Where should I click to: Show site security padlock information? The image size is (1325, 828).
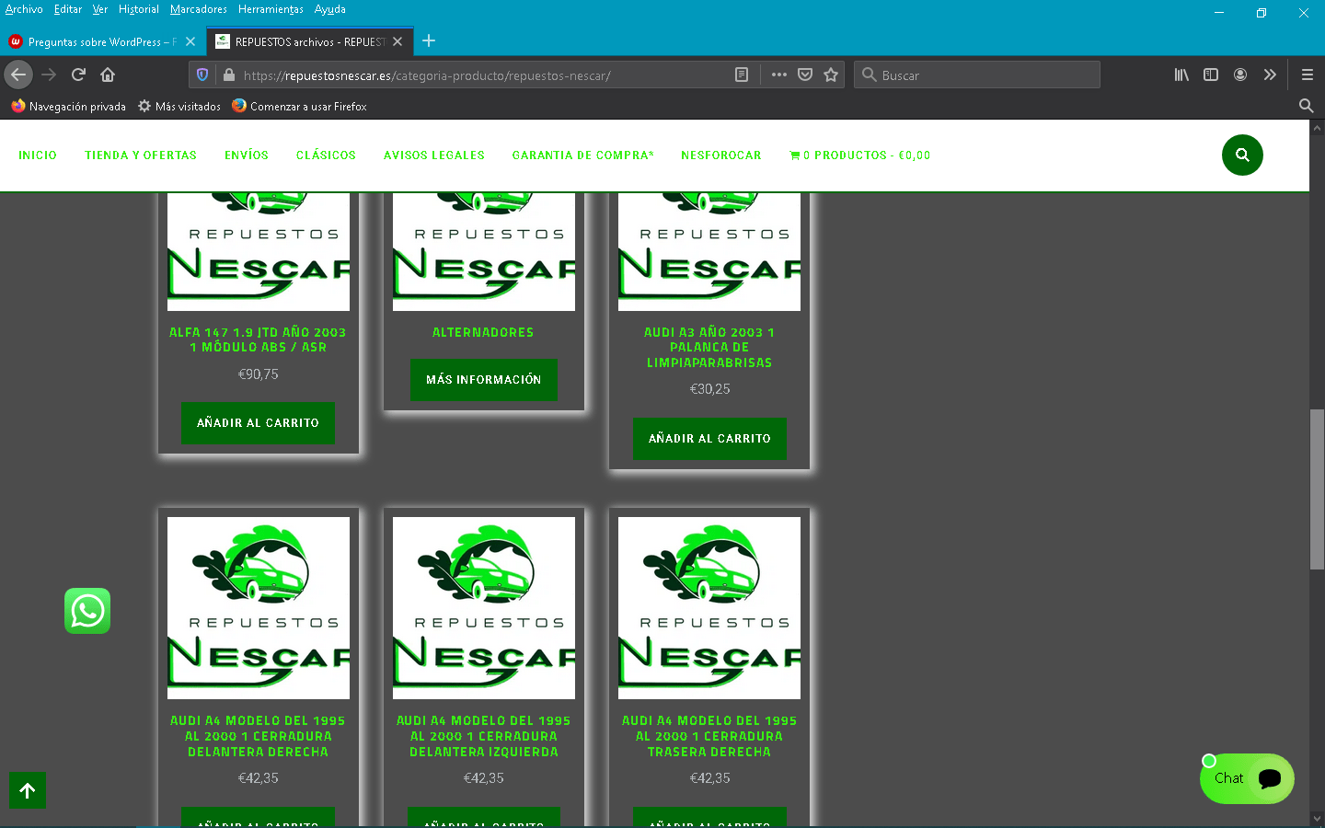click(228, 75)
